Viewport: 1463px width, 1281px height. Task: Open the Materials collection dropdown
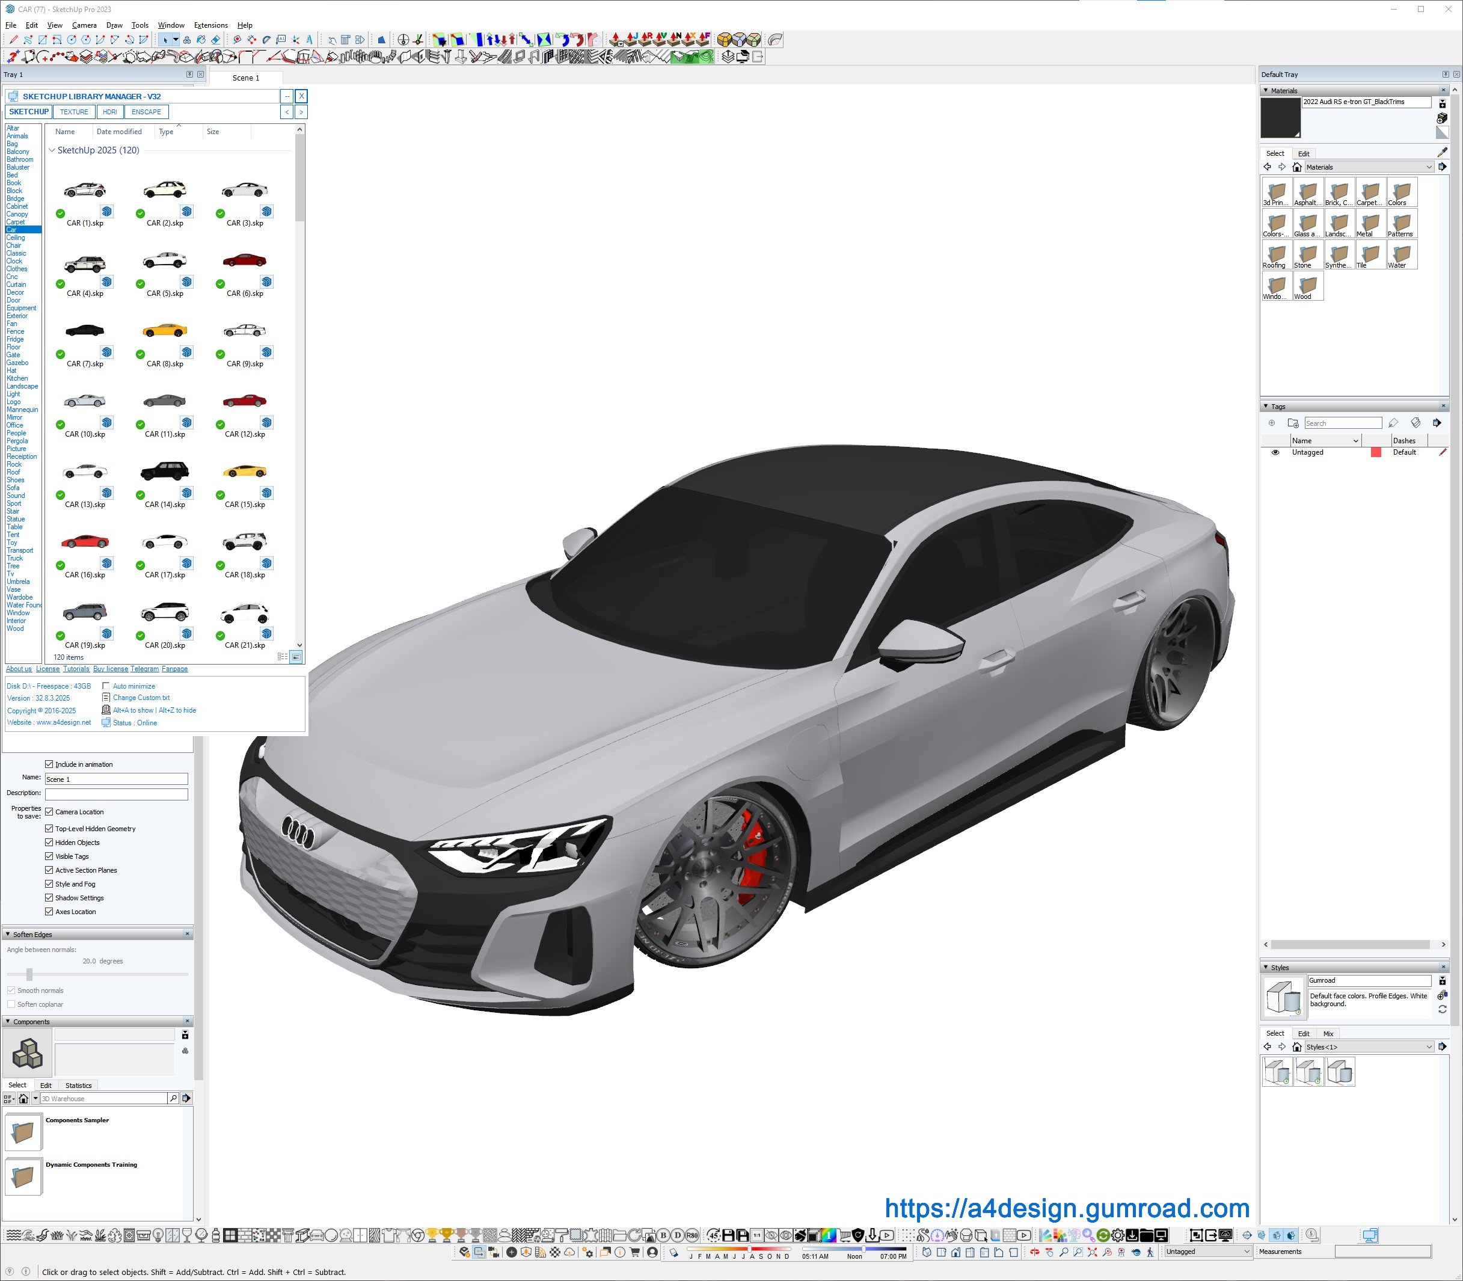[x=1429, y=167]
